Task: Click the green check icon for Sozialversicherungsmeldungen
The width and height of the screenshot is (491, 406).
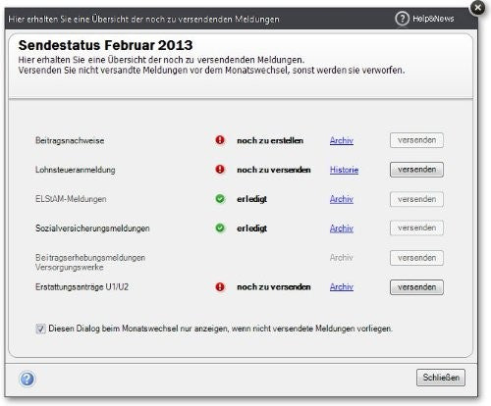Action: [x=220, y=228]
